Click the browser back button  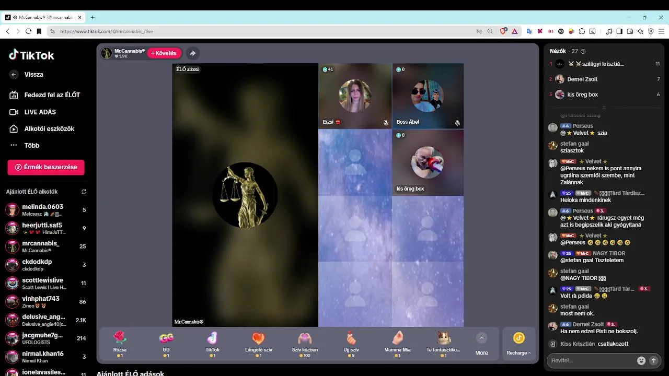point(7,31)
